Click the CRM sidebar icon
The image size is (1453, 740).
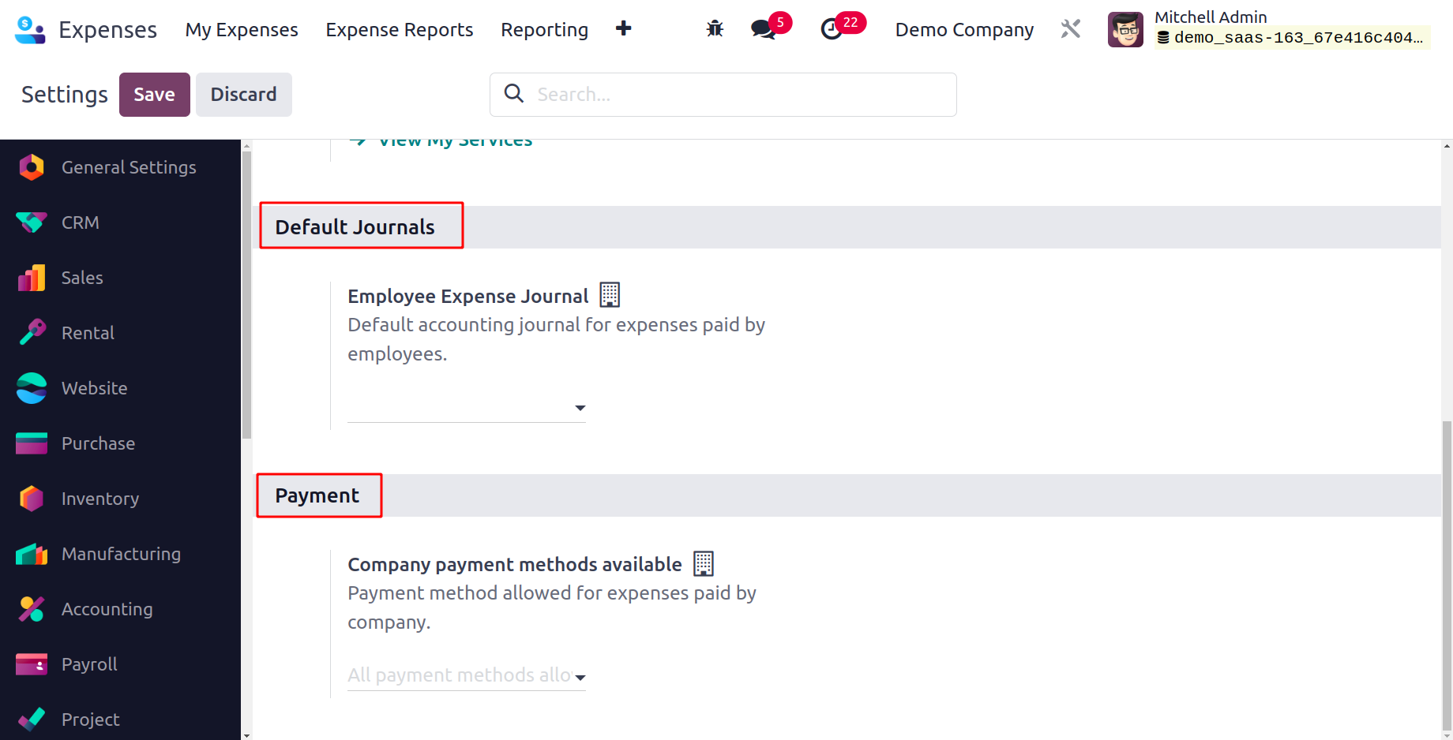32,222
